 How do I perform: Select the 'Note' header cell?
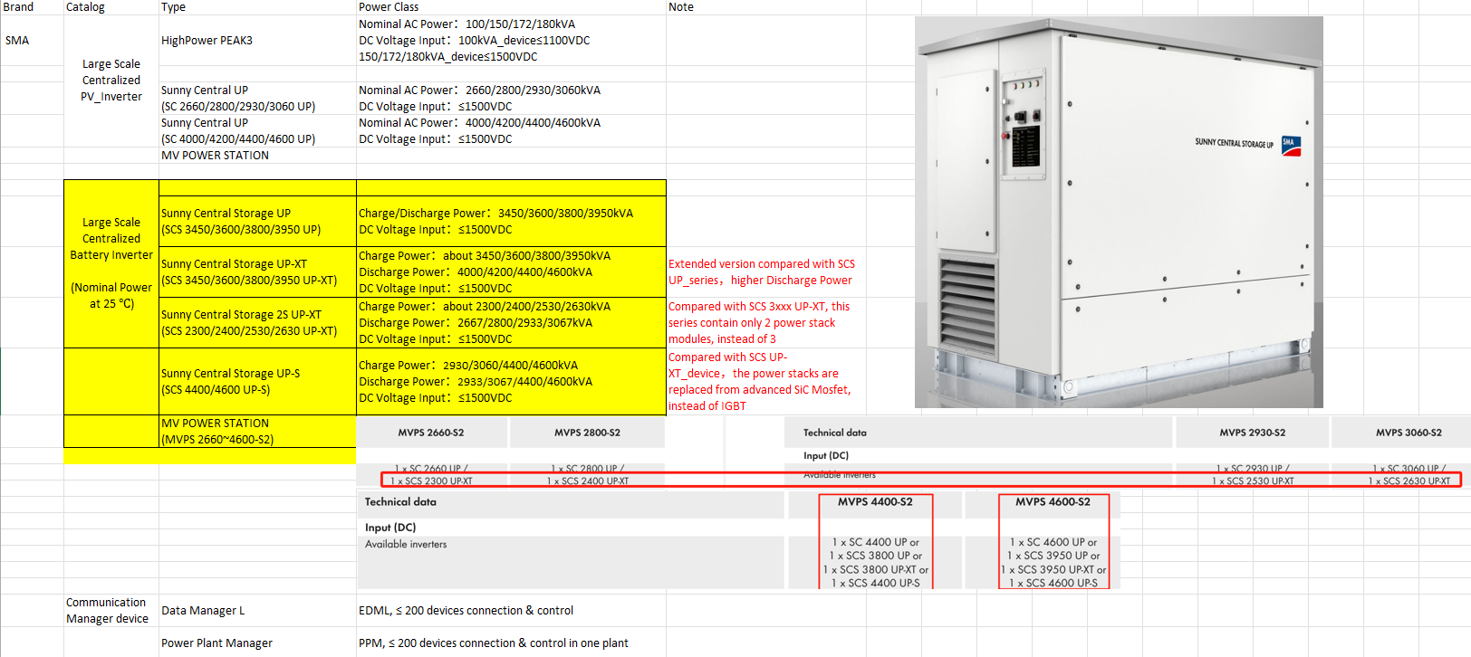click(x=681, y=7)
